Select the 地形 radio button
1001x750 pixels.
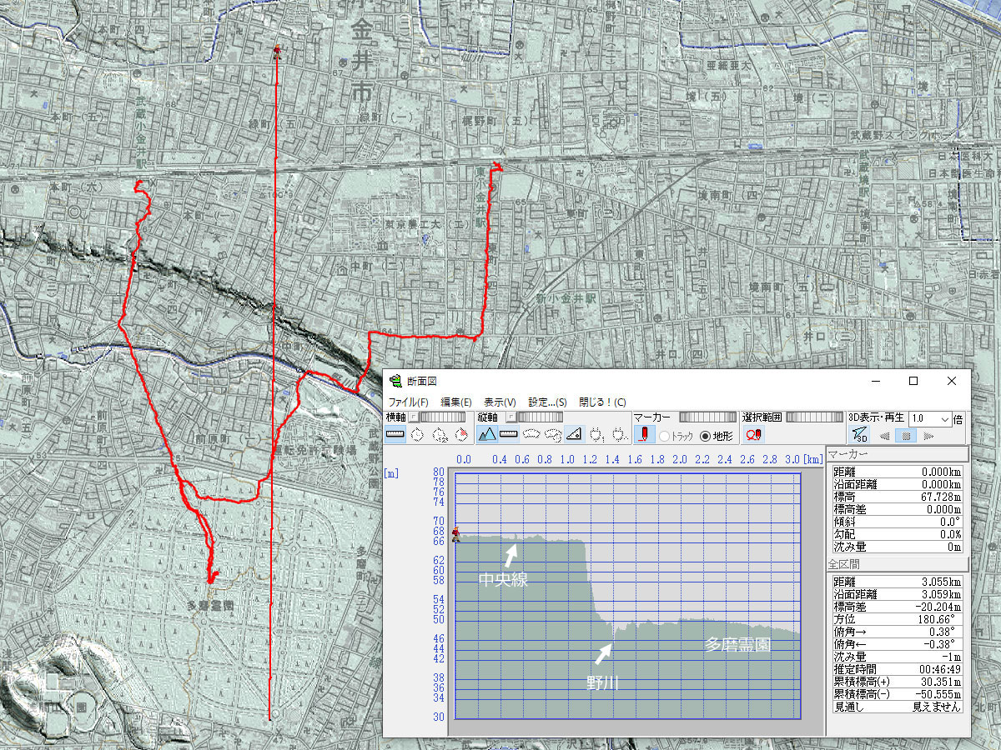705,435
